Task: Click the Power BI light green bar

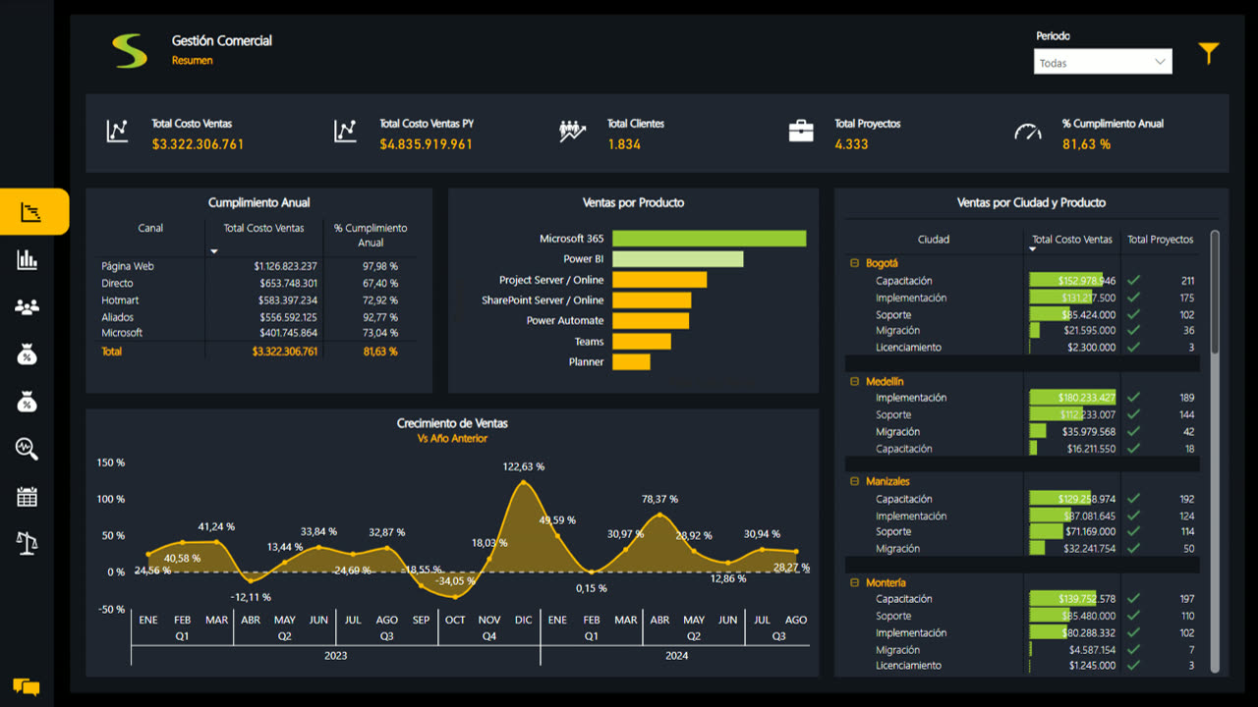Action: (677, 259)
